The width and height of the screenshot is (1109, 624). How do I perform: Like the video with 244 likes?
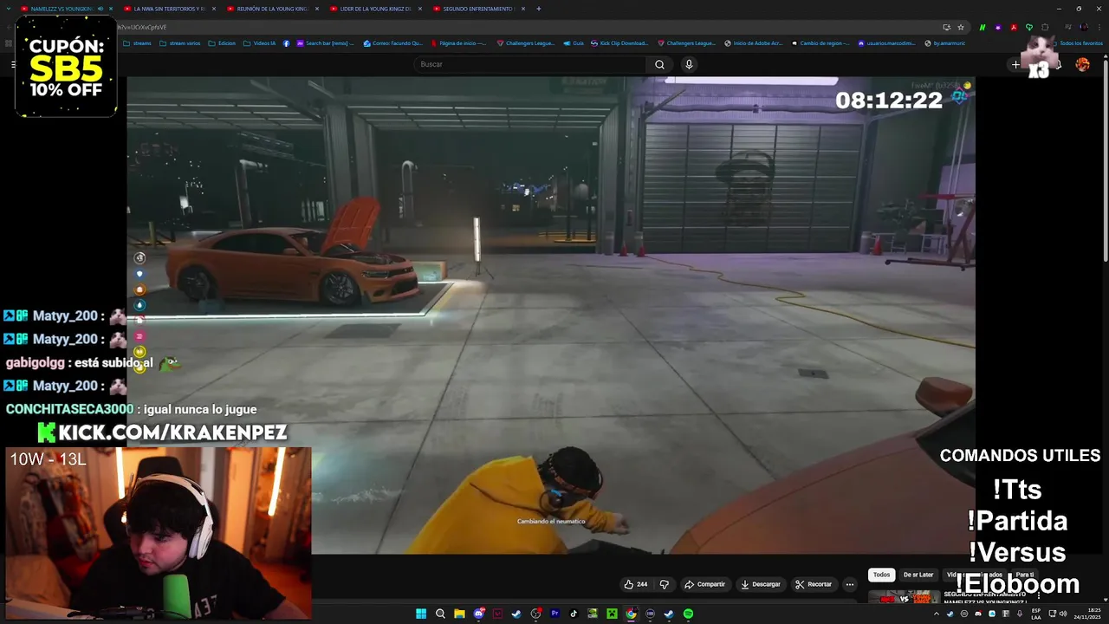tap(636, 584)
